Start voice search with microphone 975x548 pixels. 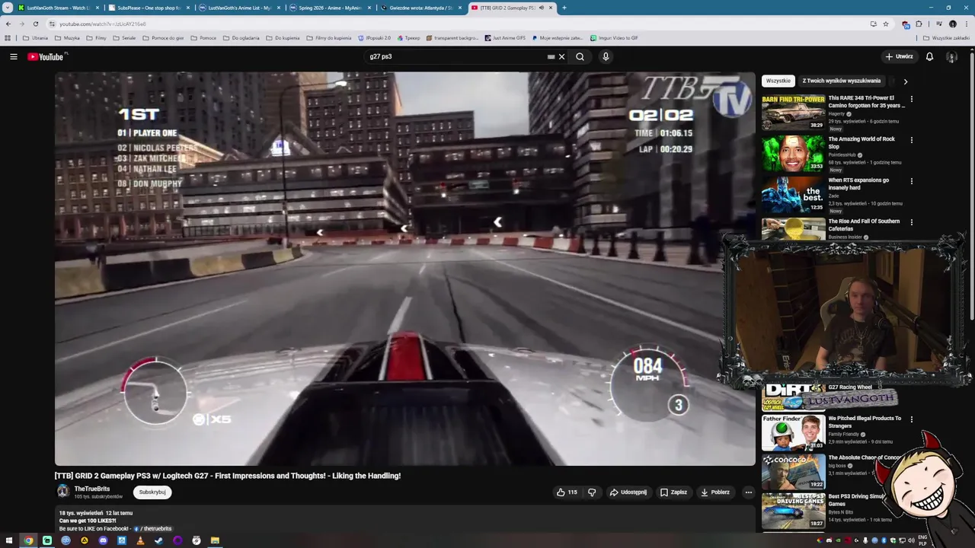[x=606, y=56]
